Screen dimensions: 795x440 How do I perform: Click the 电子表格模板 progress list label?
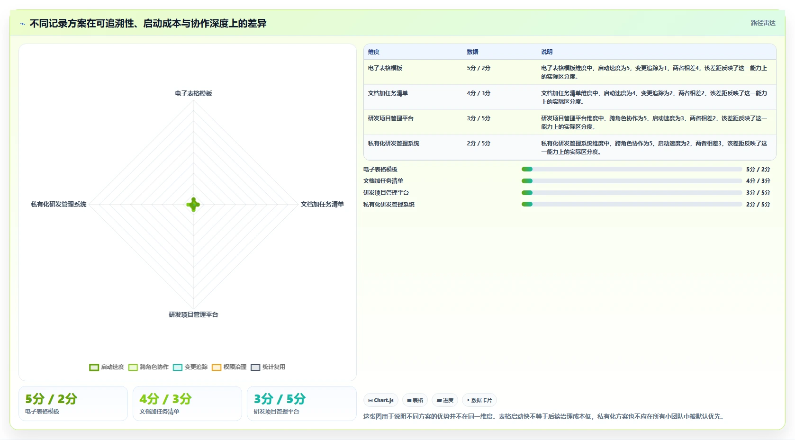(380, 169)
